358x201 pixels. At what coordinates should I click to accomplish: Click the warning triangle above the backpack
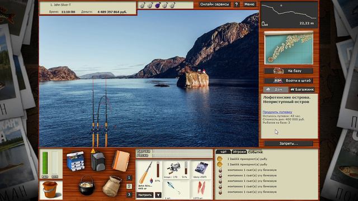pos(93,151)
